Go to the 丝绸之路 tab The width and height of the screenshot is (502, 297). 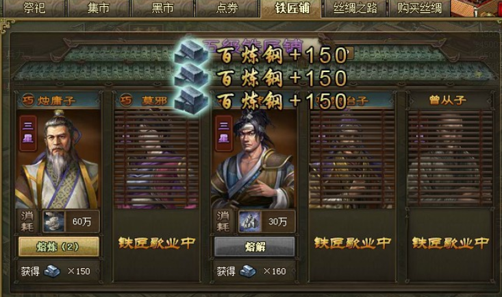point(355,8)
